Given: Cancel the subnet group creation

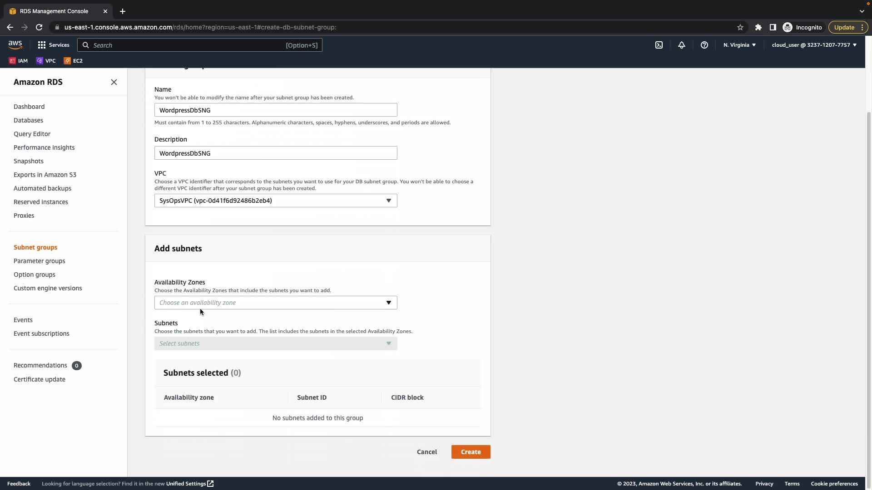Looking at the screenshot, I should point(427,452).
